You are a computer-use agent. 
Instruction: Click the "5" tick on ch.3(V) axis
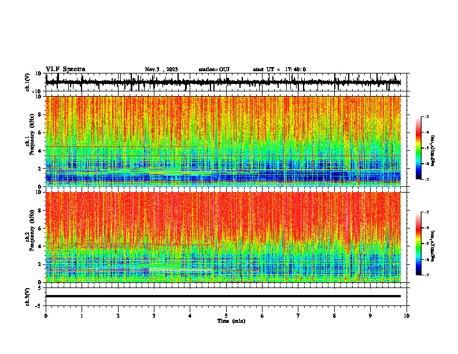tap(40, 288)
